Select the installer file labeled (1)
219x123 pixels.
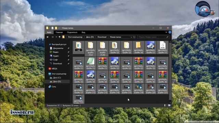click(151, 47)
